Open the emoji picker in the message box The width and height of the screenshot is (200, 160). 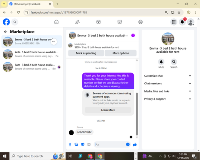pos(128,144)
